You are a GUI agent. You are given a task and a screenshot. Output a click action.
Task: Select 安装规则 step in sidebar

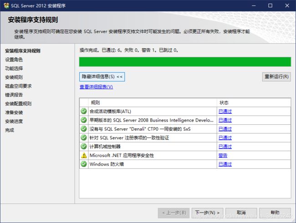[14, 77]
